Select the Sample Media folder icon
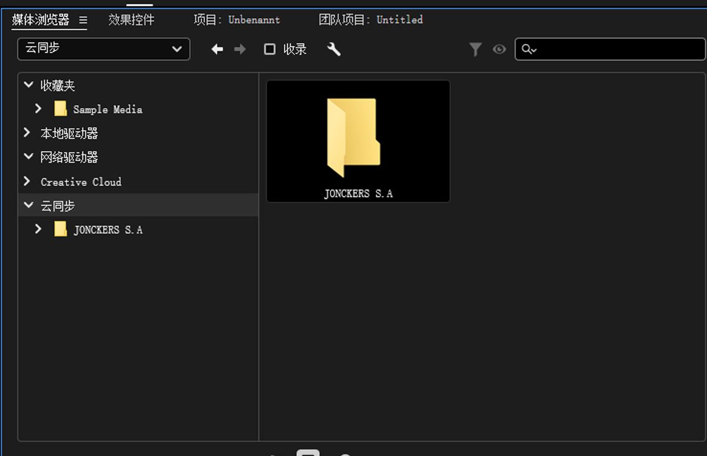 (61, 109)
